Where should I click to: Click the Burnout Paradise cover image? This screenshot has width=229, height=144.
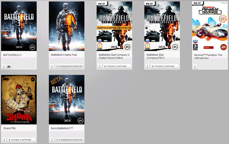click(x=210, y=26)
